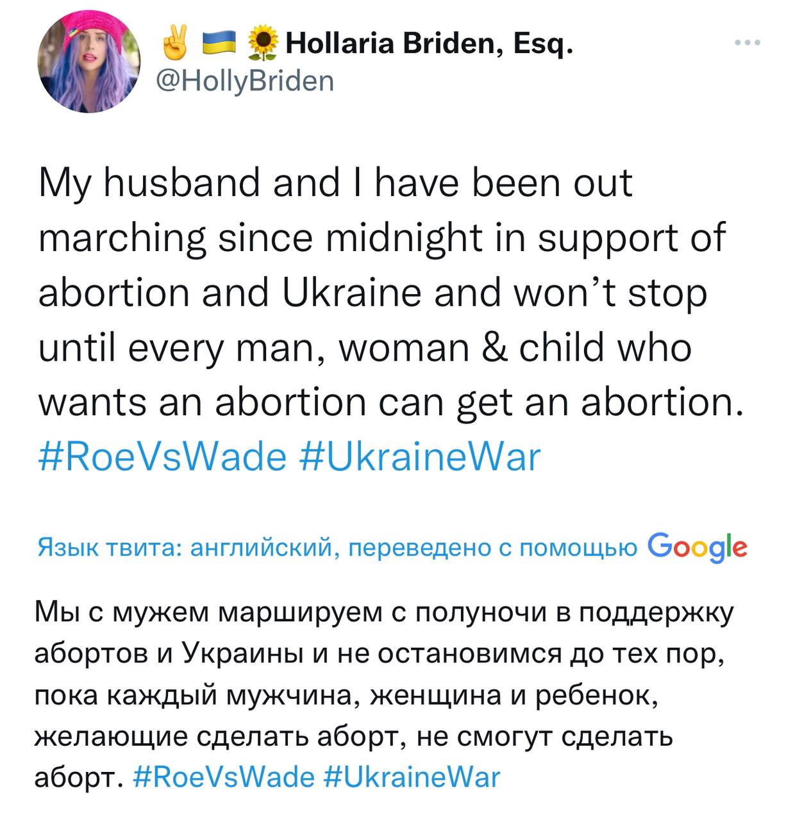Click the line 'until every man, woman & child who'
The width and height of the screenshot is (802, 820).
click(x=365, y=348)
